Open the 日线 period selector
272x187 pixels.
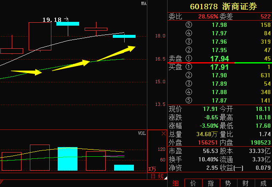(x=156, y=176)
